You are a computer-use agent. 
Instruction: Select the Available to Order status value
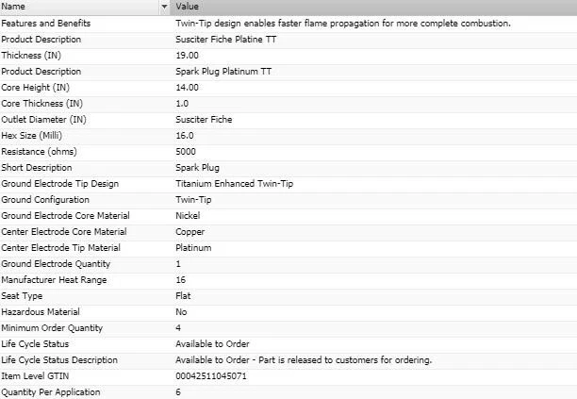212,343
